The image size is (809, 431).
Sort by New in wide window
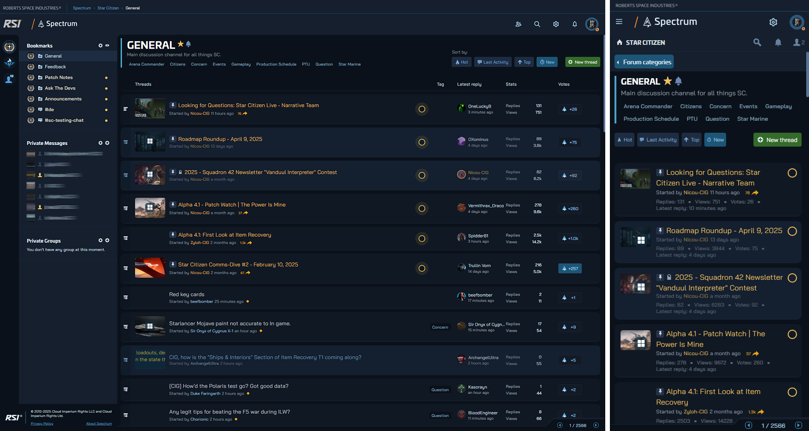tap(547, 62)
